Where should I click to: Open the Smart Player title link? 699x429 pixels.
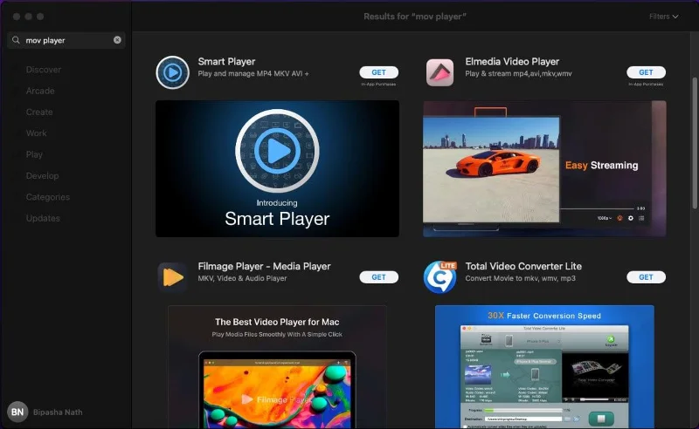click(226, 61)
